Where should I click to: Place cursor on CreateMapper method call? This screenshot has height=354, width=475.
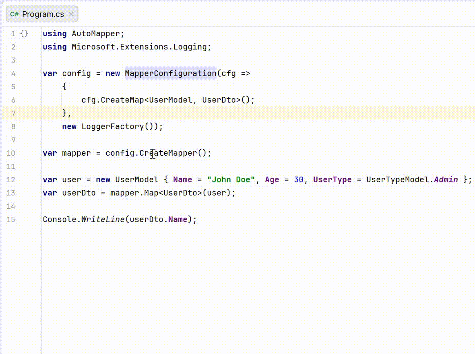coord(168,153)
